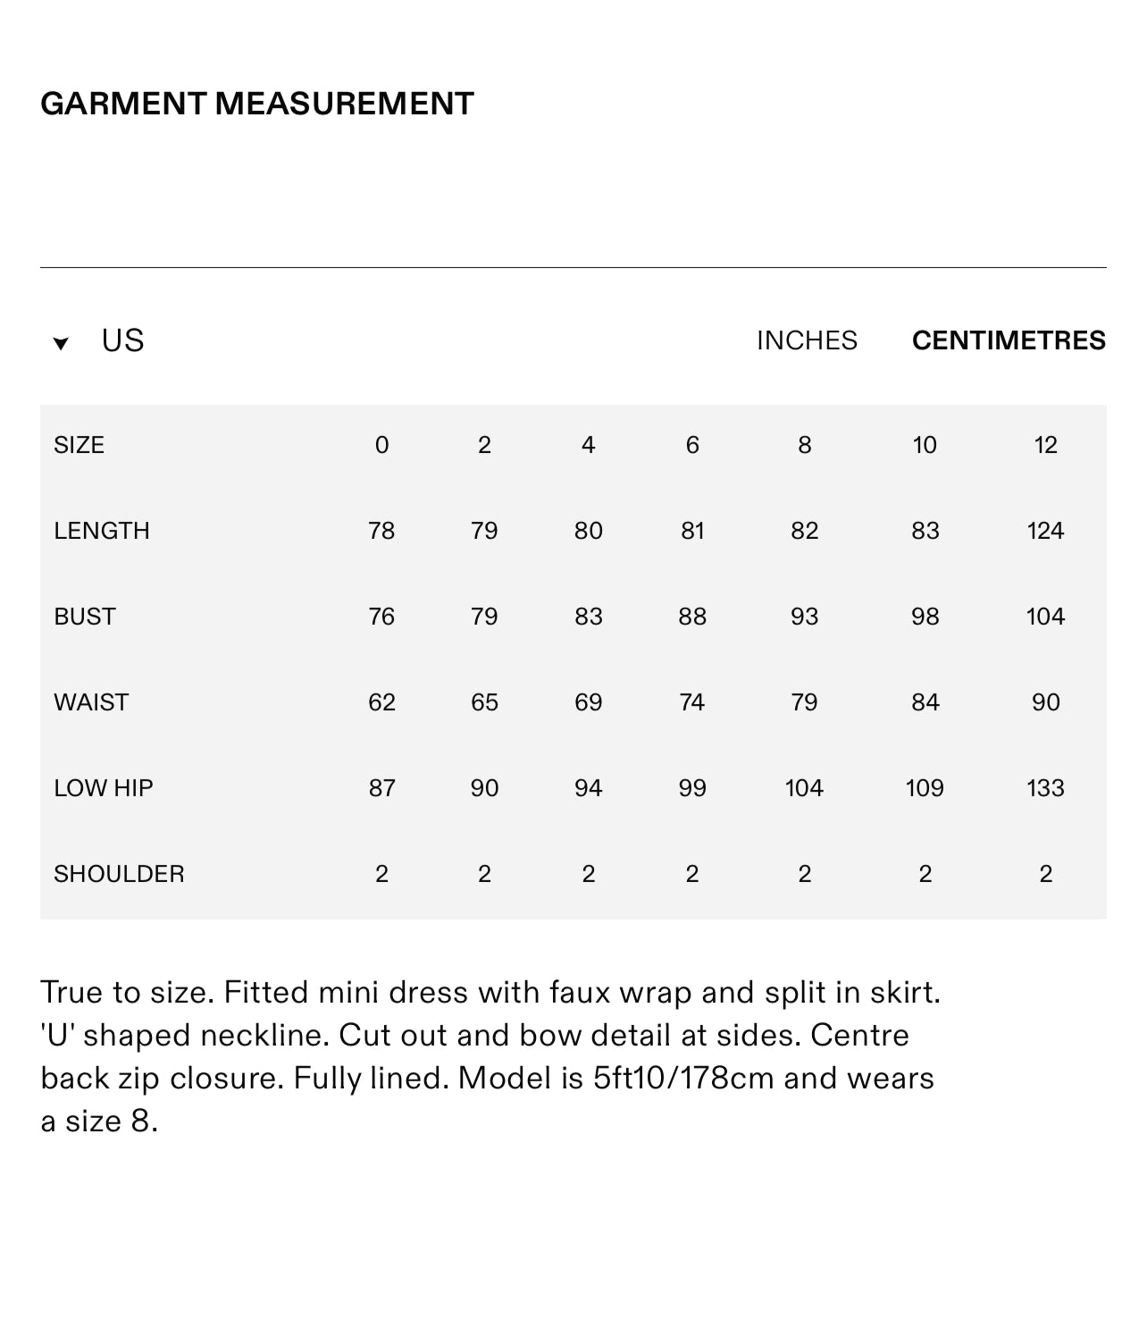Open the US region size selector
1147x1336 pixels.
(122, 340)
